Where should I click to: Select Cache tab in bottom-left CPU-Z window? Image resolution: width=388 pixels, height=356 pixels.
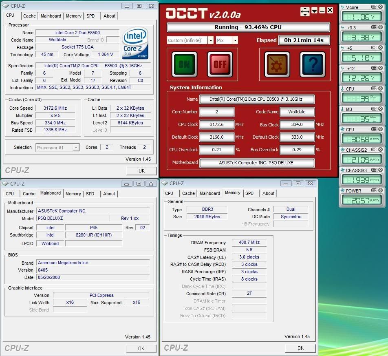(29, 194)
